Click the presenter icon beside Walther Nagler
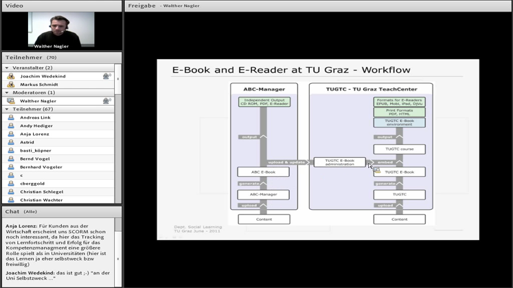Viewport: 513px width, 288px height. (x=10, y=101)
